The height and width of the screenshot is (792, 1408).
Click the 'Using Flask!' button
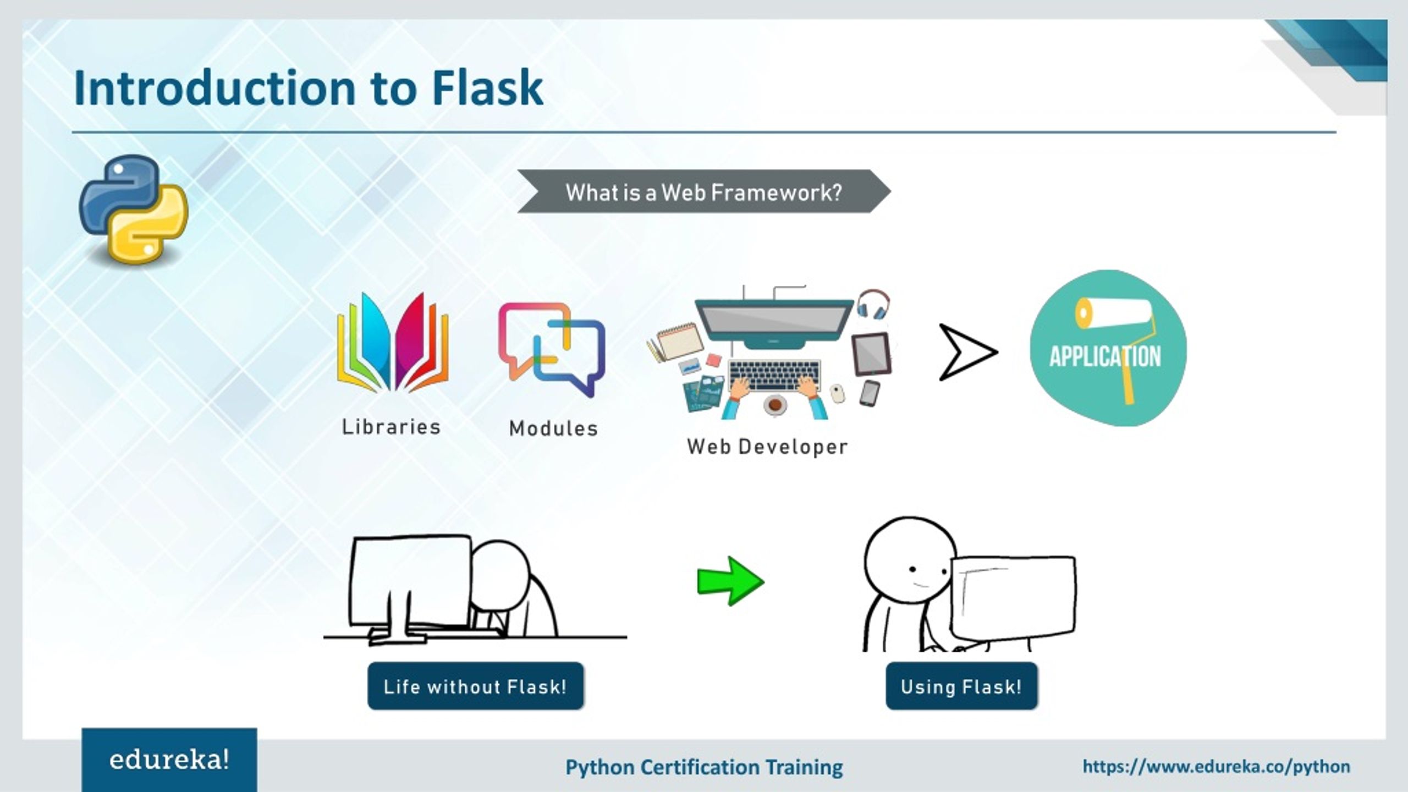960,686
